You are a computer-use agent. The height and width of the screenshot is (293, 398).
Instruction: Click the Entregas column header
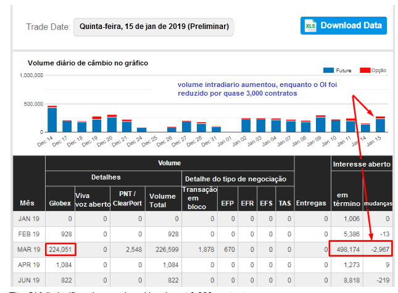coord(312,204)
